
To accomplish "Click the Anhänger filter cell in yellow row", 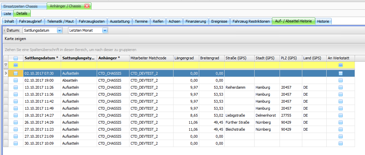I will click(113, 65).
